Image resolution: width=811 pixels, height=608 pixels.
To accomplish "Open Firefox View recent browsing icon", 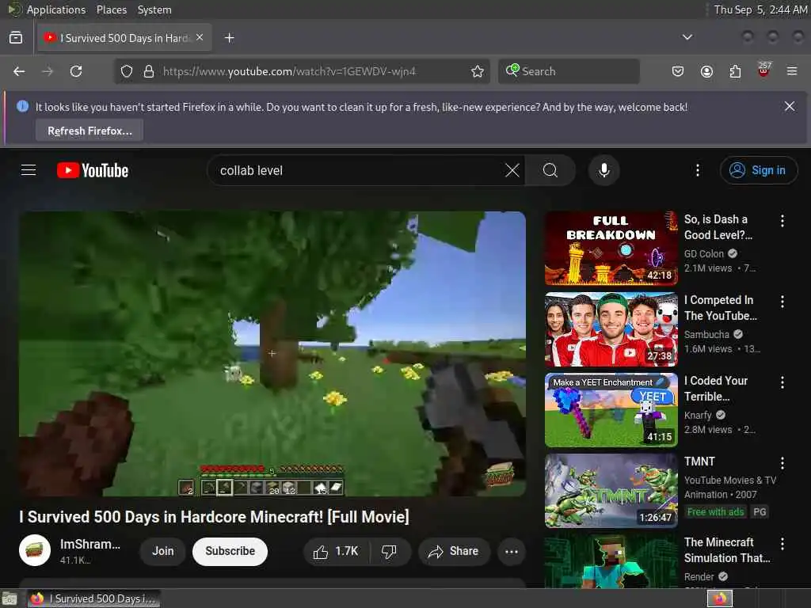I will (16, 37).
